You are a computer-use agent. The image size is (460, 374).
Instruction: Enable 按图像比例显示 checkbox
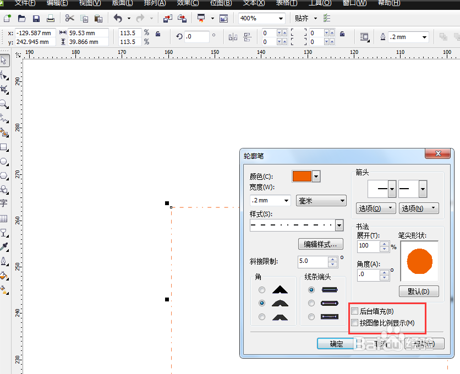tap(355, 323)
